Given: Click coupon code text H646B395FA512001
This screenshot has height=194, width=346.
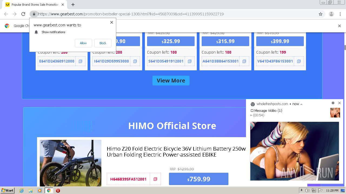Looking at the screenshot, I should point(128,179).
